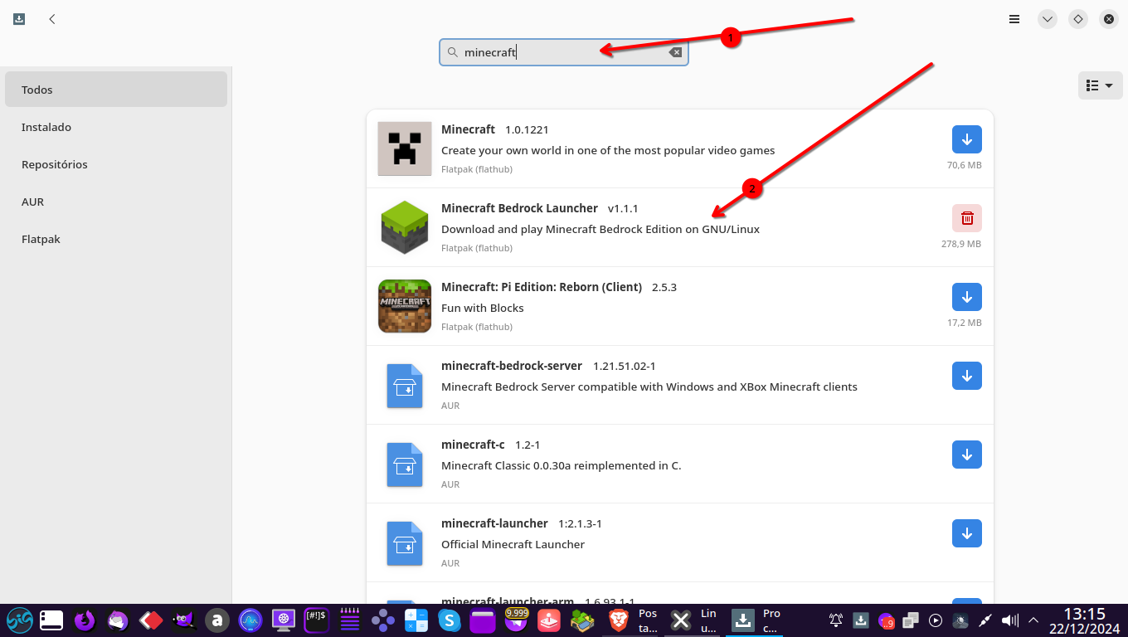1128x637 pixels.
Task: Click the magnifier icon in search box
Action: (452, 52)
